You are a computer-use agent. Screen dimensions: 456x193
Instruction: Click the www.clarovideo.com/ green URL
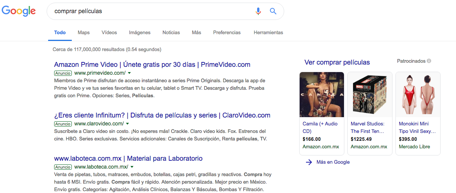pyautogui.click(x=99, y=124)
